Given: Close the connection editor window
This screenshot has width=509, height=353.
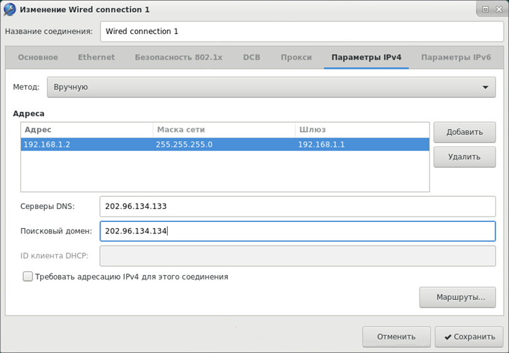Looking at the screenshot, I should pos(498,10).
